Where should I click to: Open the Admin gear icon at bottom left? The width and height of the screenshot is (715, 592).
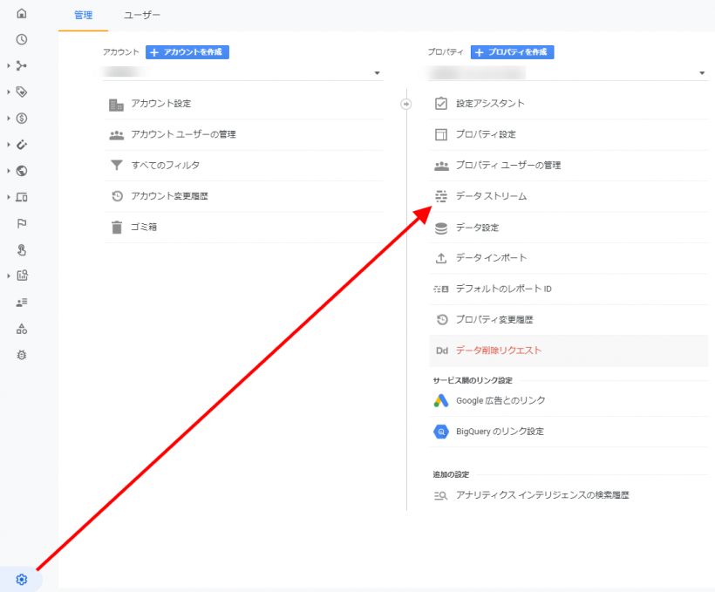(x=21, y=579)
